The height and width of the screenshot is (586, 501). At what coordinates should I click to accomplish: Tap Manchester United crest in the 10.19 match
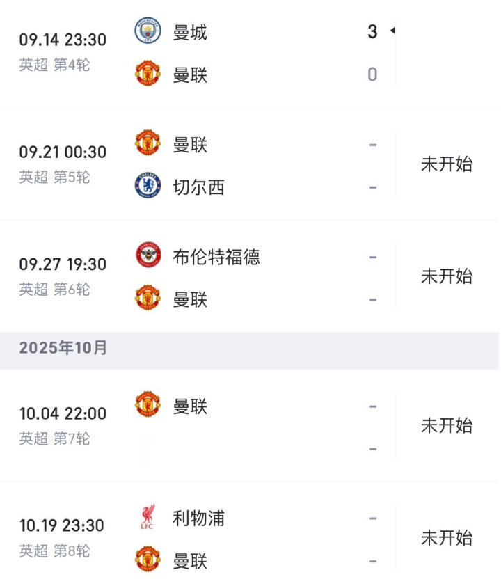coord(148,560)
